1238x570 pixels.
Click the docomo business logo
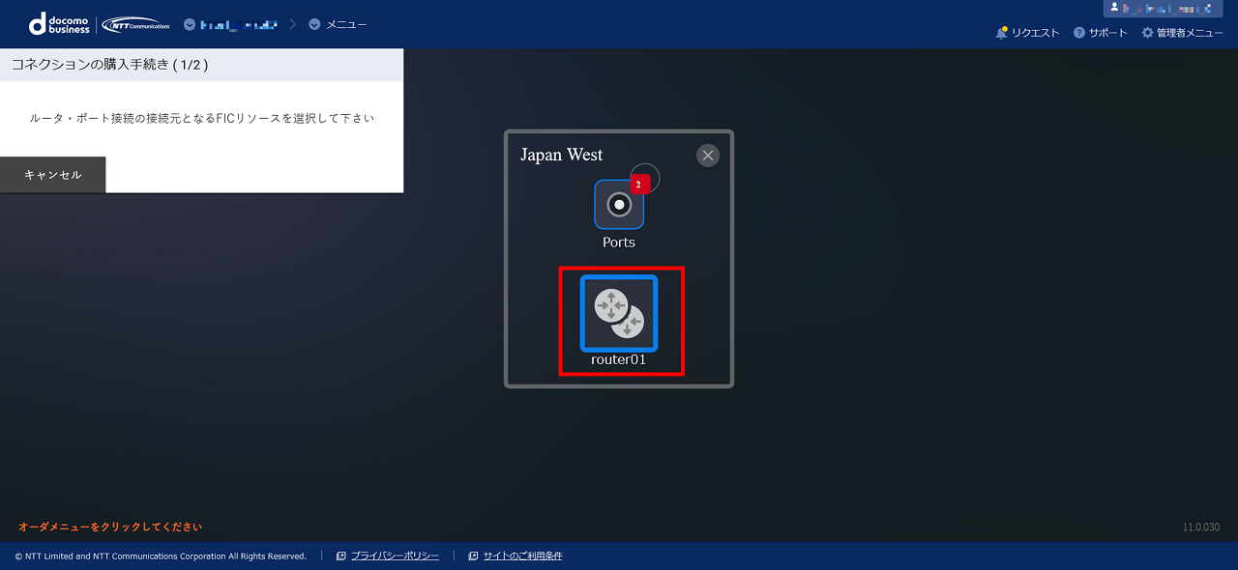60,23
